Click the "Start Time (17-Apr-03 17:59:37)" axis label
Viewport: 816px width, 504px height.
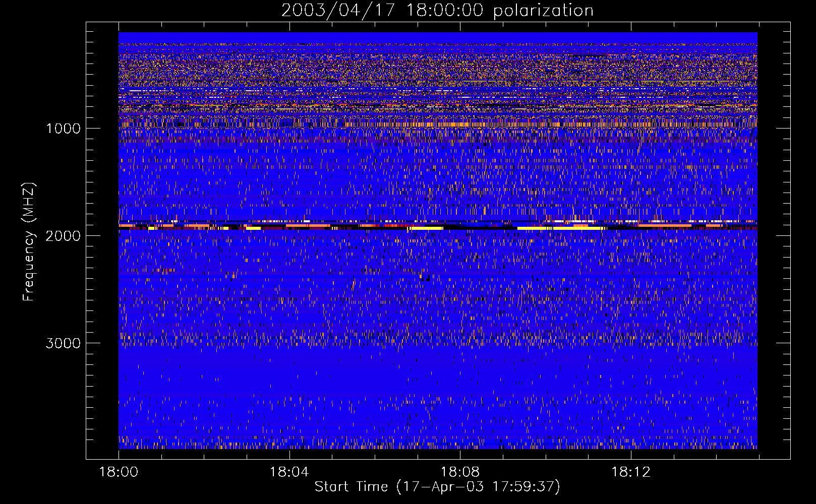click(x=437, y=487)
